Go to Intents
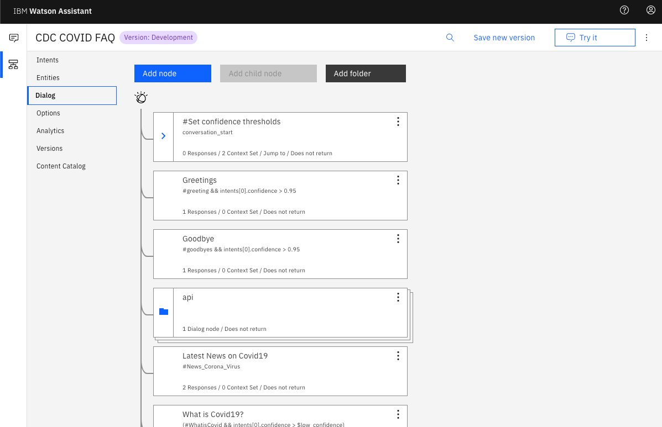662x427 pixels. [48, 60]
